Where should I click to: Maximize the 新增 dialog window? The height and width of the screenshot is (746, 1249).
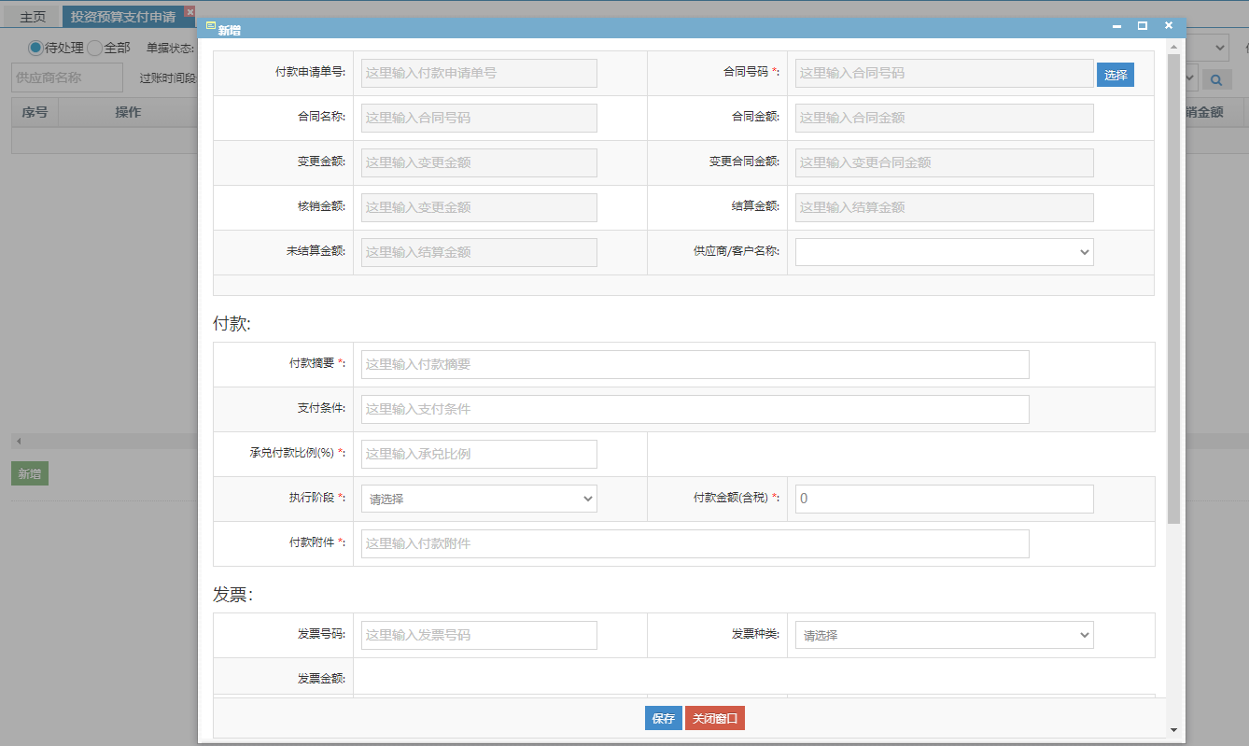(1142, 26)
